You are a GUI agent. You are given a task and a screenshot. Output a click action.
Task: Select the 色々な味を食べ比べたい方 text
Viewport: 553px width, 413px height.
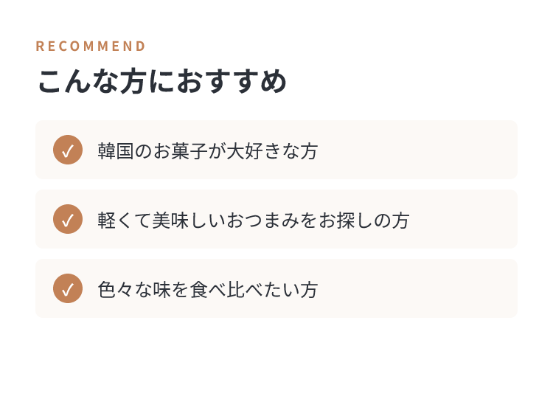point(208,290)
